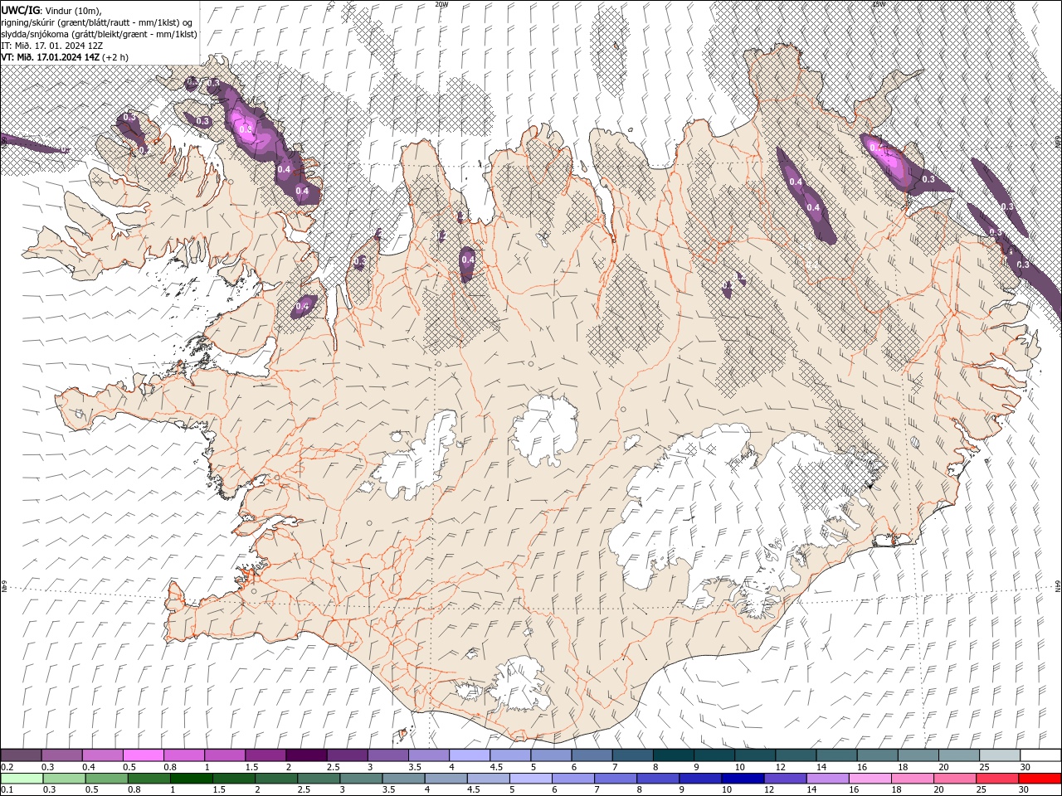Click upper legend swatch between 14 and 16
The height and width of the screenshot is (796, 1062).
(x=836, y=755)
